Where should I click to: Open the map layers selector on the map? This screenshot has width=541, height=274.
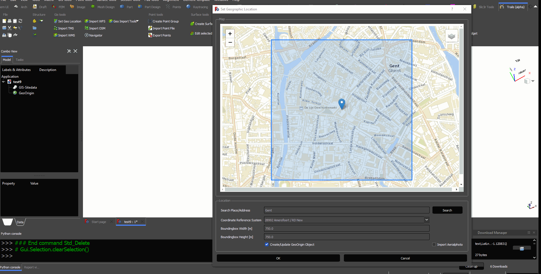pyautogui.click(x=451, y=36)
